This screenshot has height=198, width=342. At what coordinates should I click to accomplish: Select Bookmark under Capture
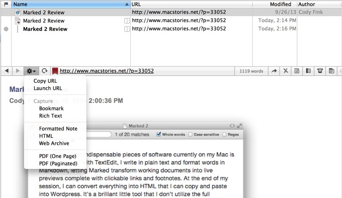pos(51,108)
